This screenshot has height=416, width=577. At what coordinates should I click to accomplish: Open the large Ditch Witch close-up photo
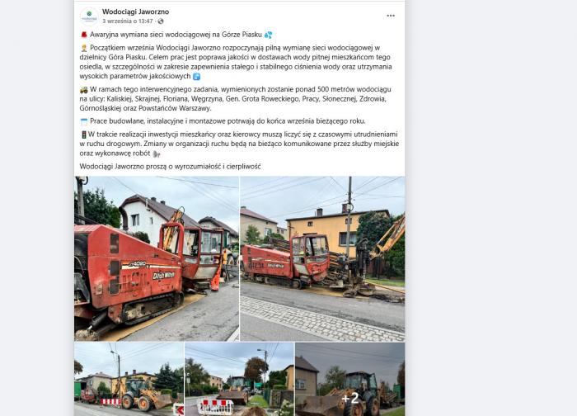pyautogui.click(x=157, y=258)
